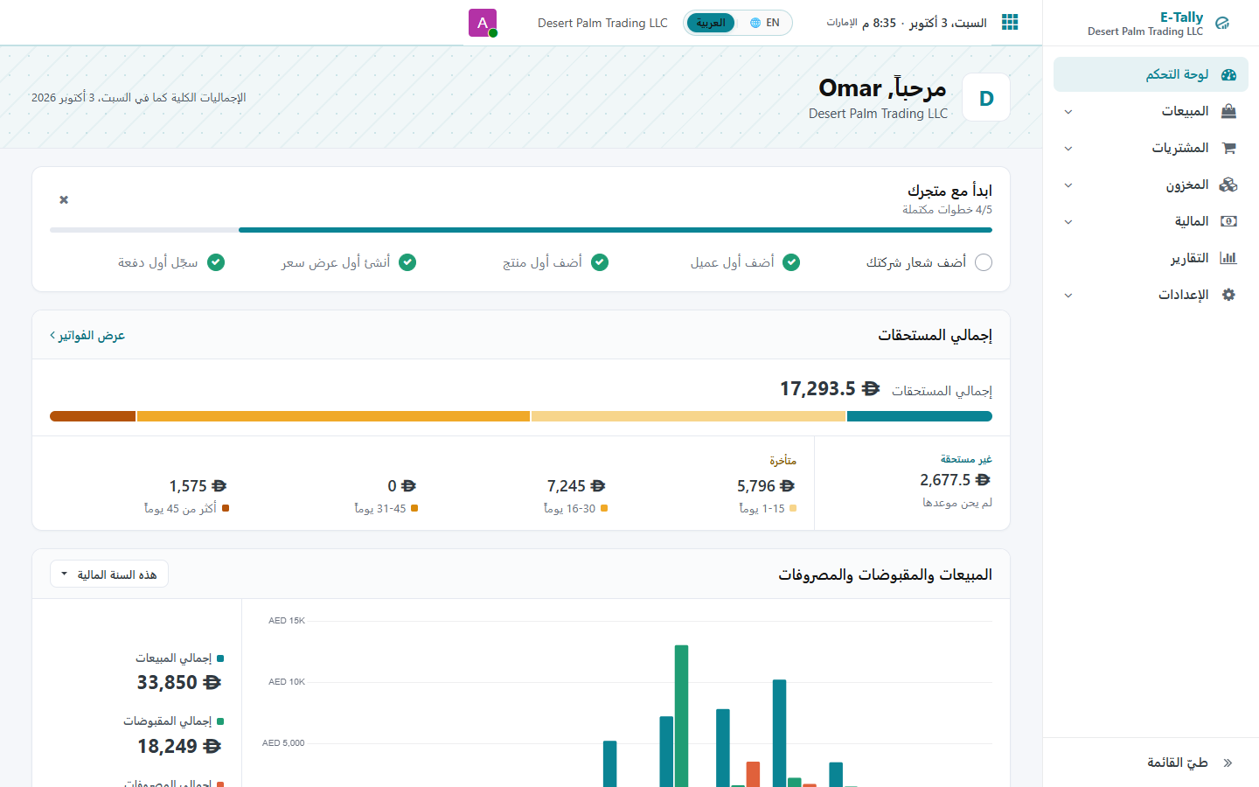Viewport: 1259px width, 787px height.
Task: Click the reports bar chart icon
Action: [x=1228, y=258]
